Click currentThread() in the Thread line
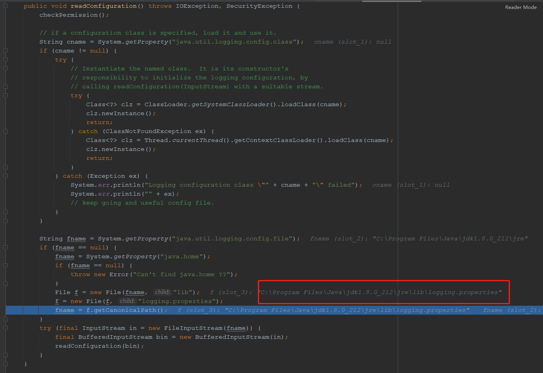 coord(201,140)
